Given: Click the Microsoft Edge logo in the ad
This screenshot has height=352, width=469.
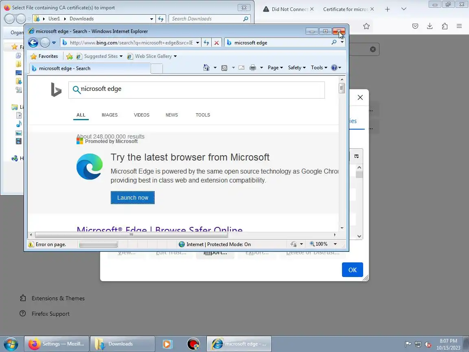Looking at the screenshot, I should (90, 166).
